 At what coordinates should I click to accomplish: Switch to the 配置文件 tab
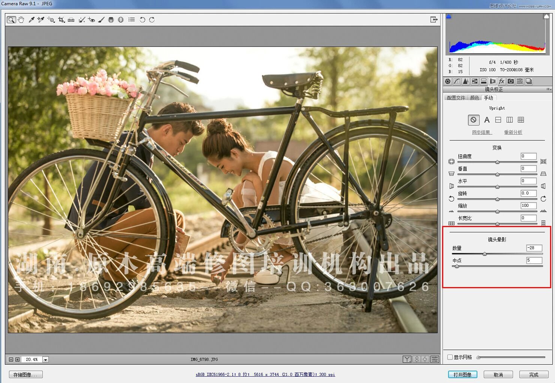456,98
